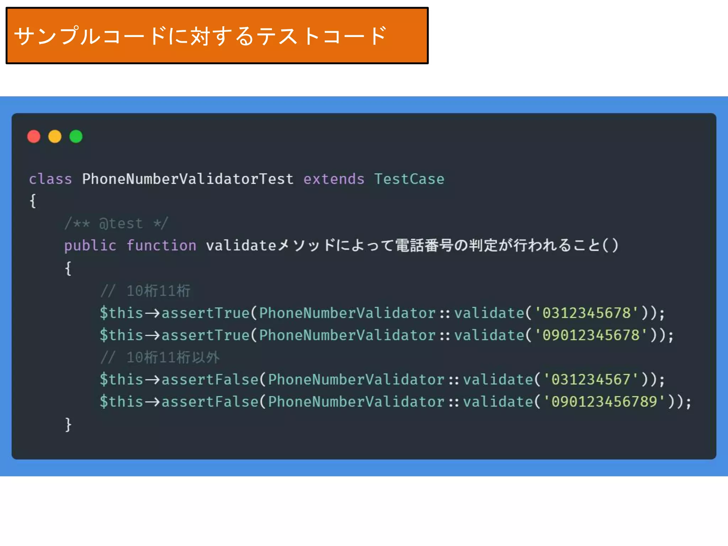The image size is (728, 546).
Task: Click the yellow minimize dot in code window
Action: [55, 136]
